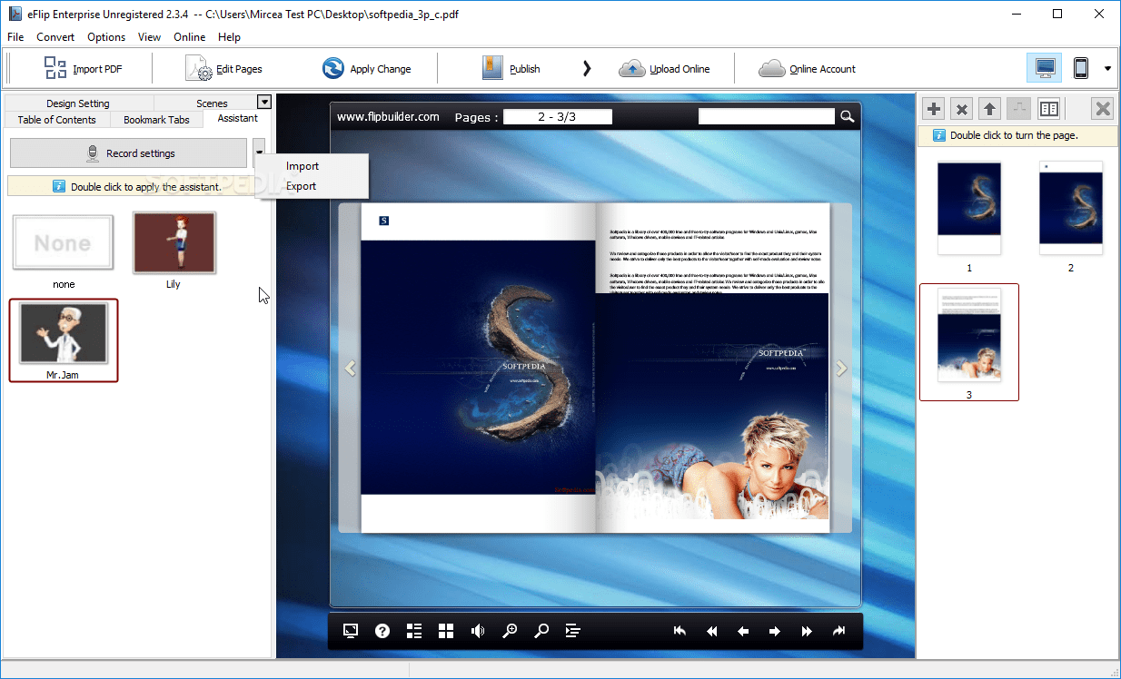Click the help question mark icon

tap(382, 631)
